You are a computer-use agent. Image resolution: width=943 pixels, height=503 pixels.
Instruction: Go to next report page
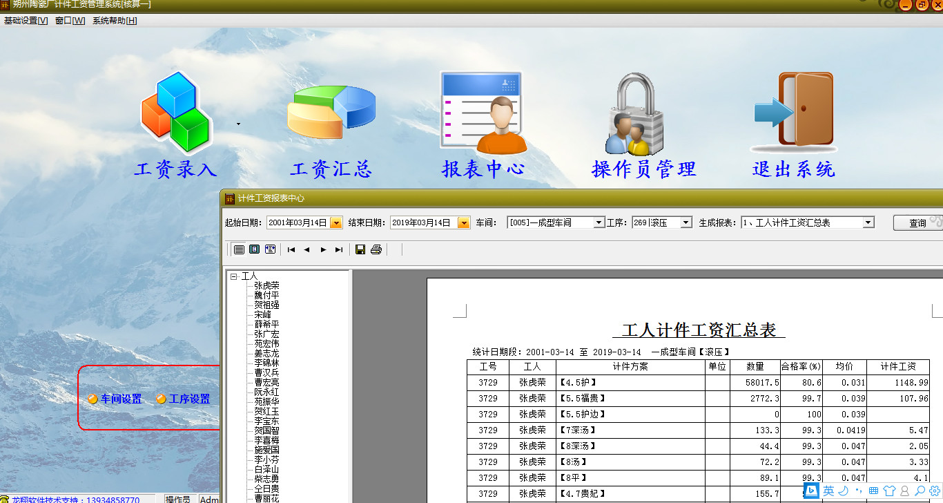coord(322,249)
